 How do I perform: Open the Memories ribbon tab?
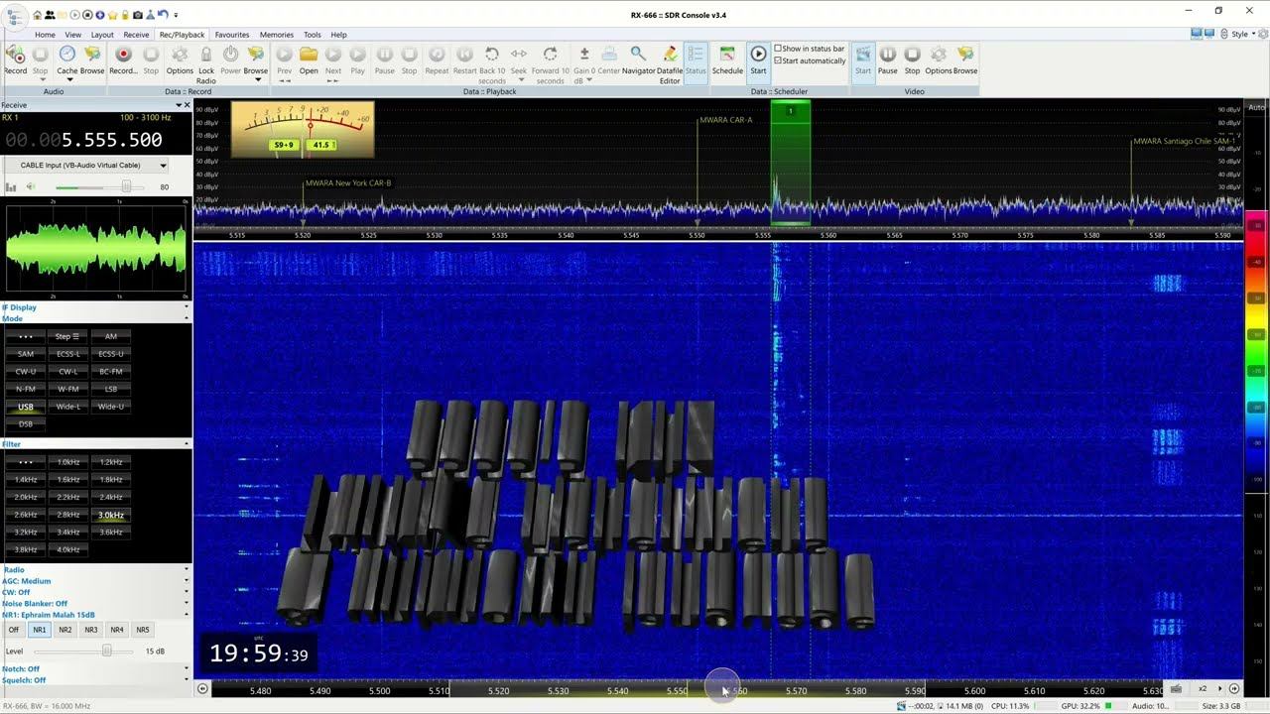(277, 35)
